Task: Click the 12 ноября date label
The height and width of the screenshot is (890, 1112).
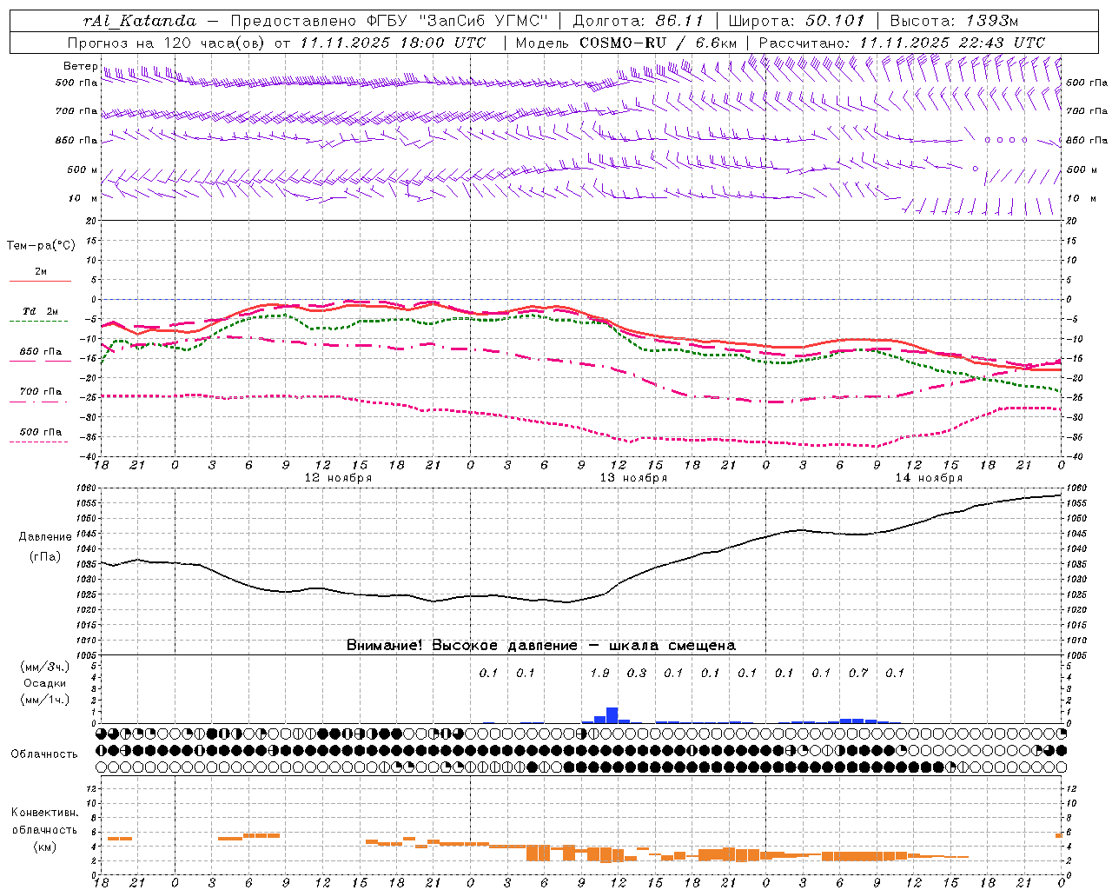Action: pyautogui.click(x=338, y=478)
